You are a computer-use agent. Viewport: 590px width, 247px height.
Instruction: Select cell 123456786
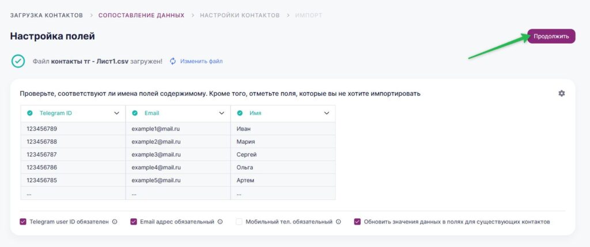[x=73, y=167]
